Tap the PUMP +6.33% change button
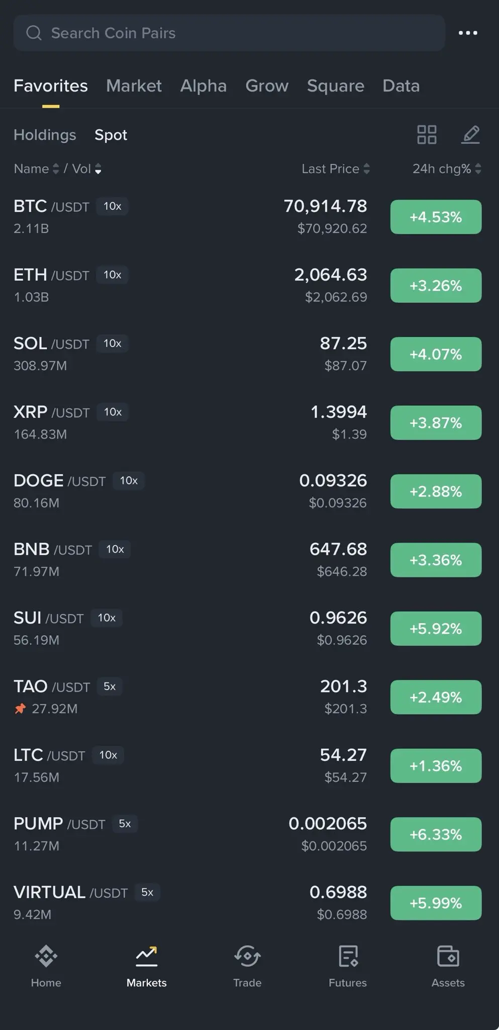Viewport: 499px width, 1030px height. point(436,834)
